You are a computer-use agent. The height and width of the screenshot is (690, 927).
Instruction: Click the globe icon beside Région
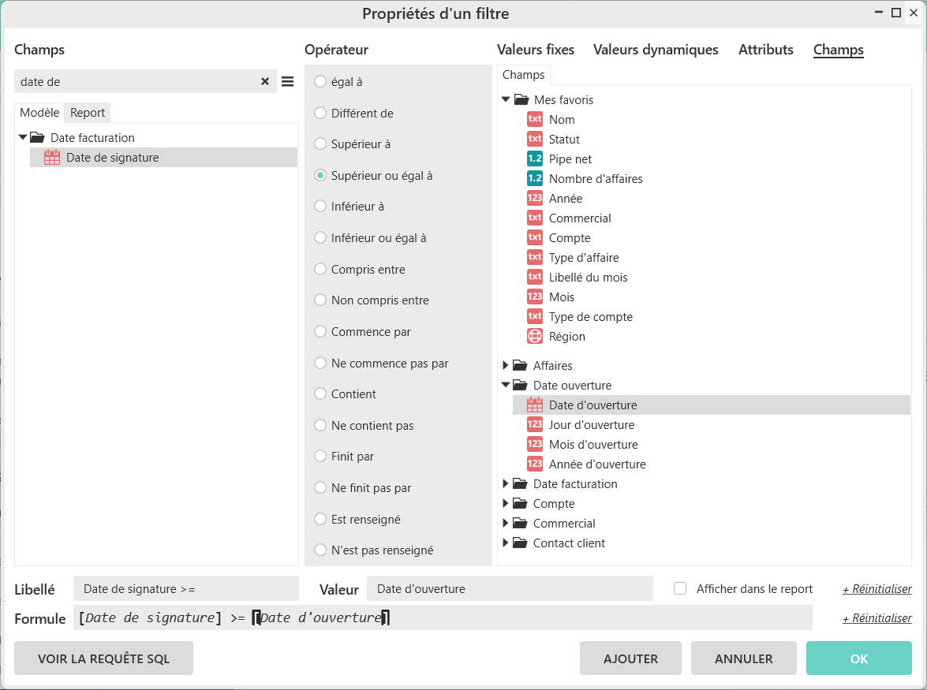click(x=535, y=337)
